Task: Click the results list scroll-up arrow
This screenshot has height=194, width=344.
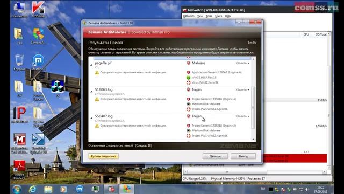Action: tap(253, 59)
